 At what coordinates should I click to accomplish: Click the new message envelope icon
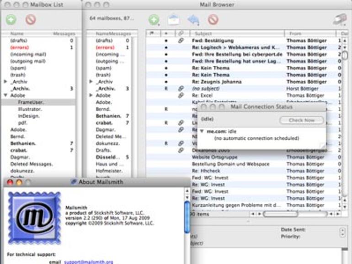click(x=174, y=20)
